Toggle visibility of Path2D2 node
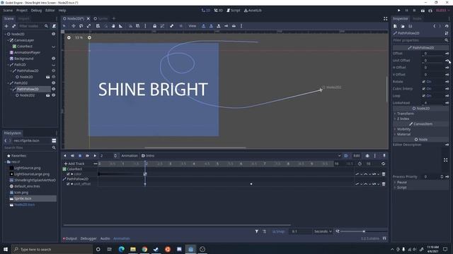 [x=54, y=83]
